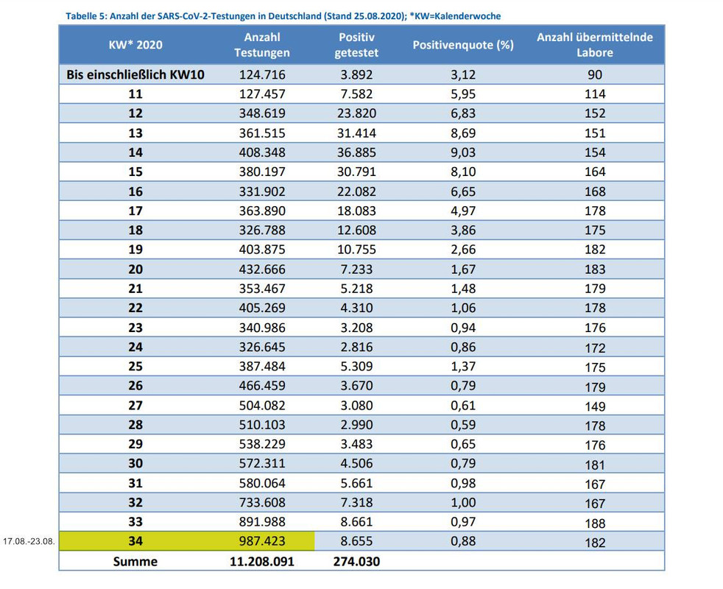Click Testungen value 331.902

(262, 191)
